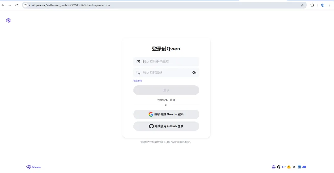The height and width of the screenshot is (173, 334).
Task: Focus the email address input field
Action: pyautogui.click(x=166, y=62)
